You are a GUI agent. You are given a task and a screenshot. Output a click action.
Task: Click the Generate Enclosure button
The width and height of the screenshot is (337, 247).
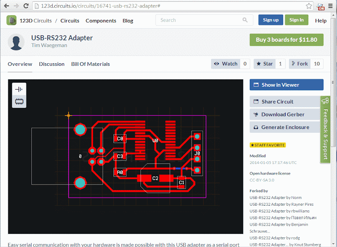(x=285, y=127)
